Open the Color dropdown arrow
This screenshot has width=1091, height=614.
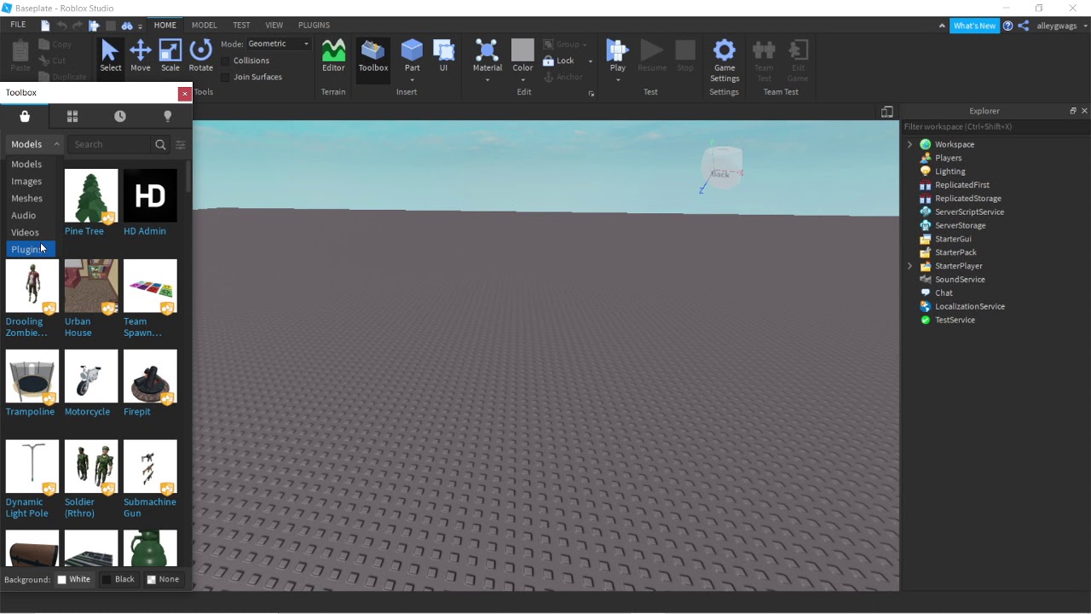pos(522,80)
